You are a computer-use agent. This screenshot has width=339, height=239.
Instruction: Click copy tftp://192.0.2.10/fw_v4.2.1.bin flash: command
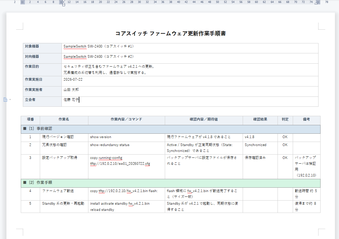click(124, 191)
